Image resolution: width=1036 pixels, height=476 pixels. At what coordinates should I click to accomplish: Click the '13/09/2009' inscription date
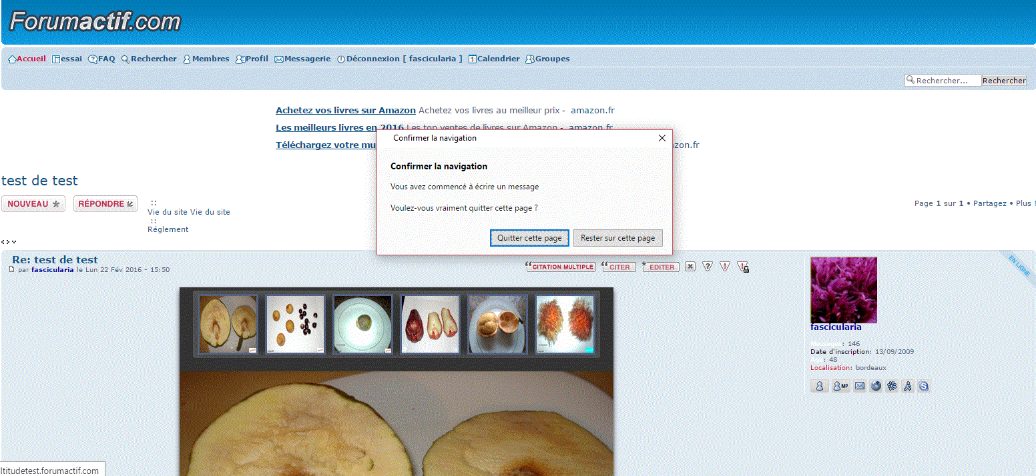click(x=894, y=352)
